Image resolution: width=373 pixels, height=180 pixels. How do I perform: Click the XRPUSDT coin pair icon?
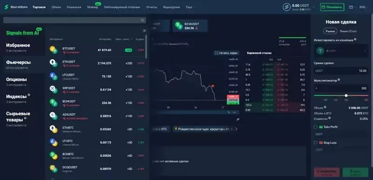click(x=54, y=90)
